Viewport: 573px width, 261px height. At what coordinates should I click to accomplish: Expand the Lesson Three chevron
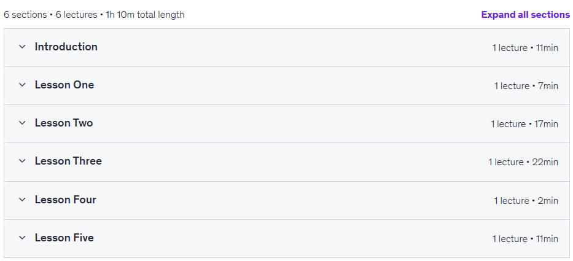(x=22, y=161)
